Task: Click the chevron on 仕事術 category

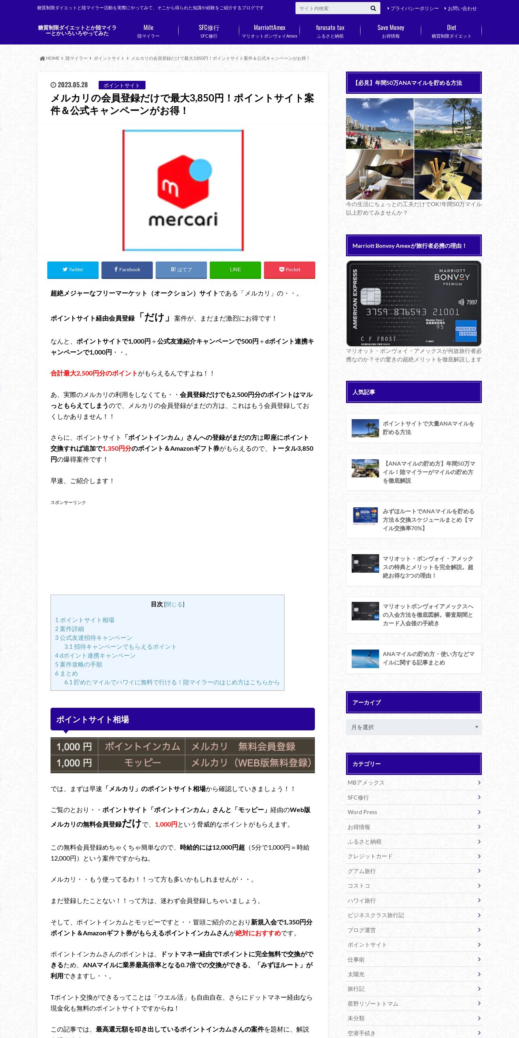Action: pyautogui.click(x=479, y=959)
